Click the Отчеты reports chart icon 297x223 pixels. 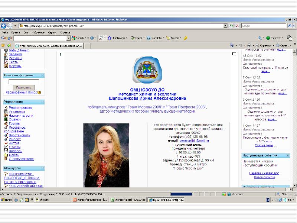6,147
